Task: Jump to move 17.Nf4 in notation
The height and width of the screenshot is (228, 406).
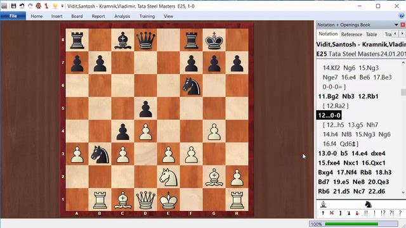Action: coord(347,172)
